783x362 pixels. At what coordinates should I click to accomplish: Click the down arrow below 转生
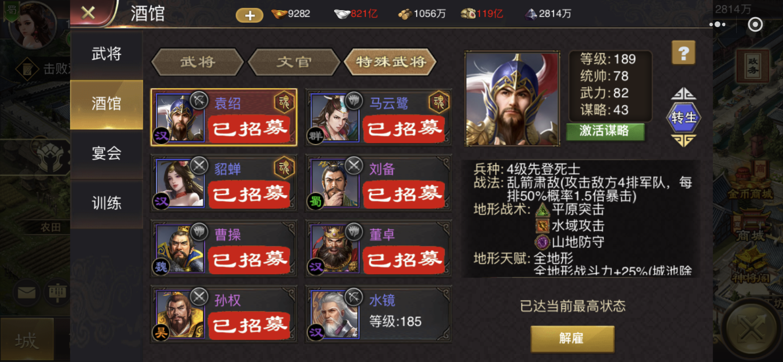coord(683,141)
